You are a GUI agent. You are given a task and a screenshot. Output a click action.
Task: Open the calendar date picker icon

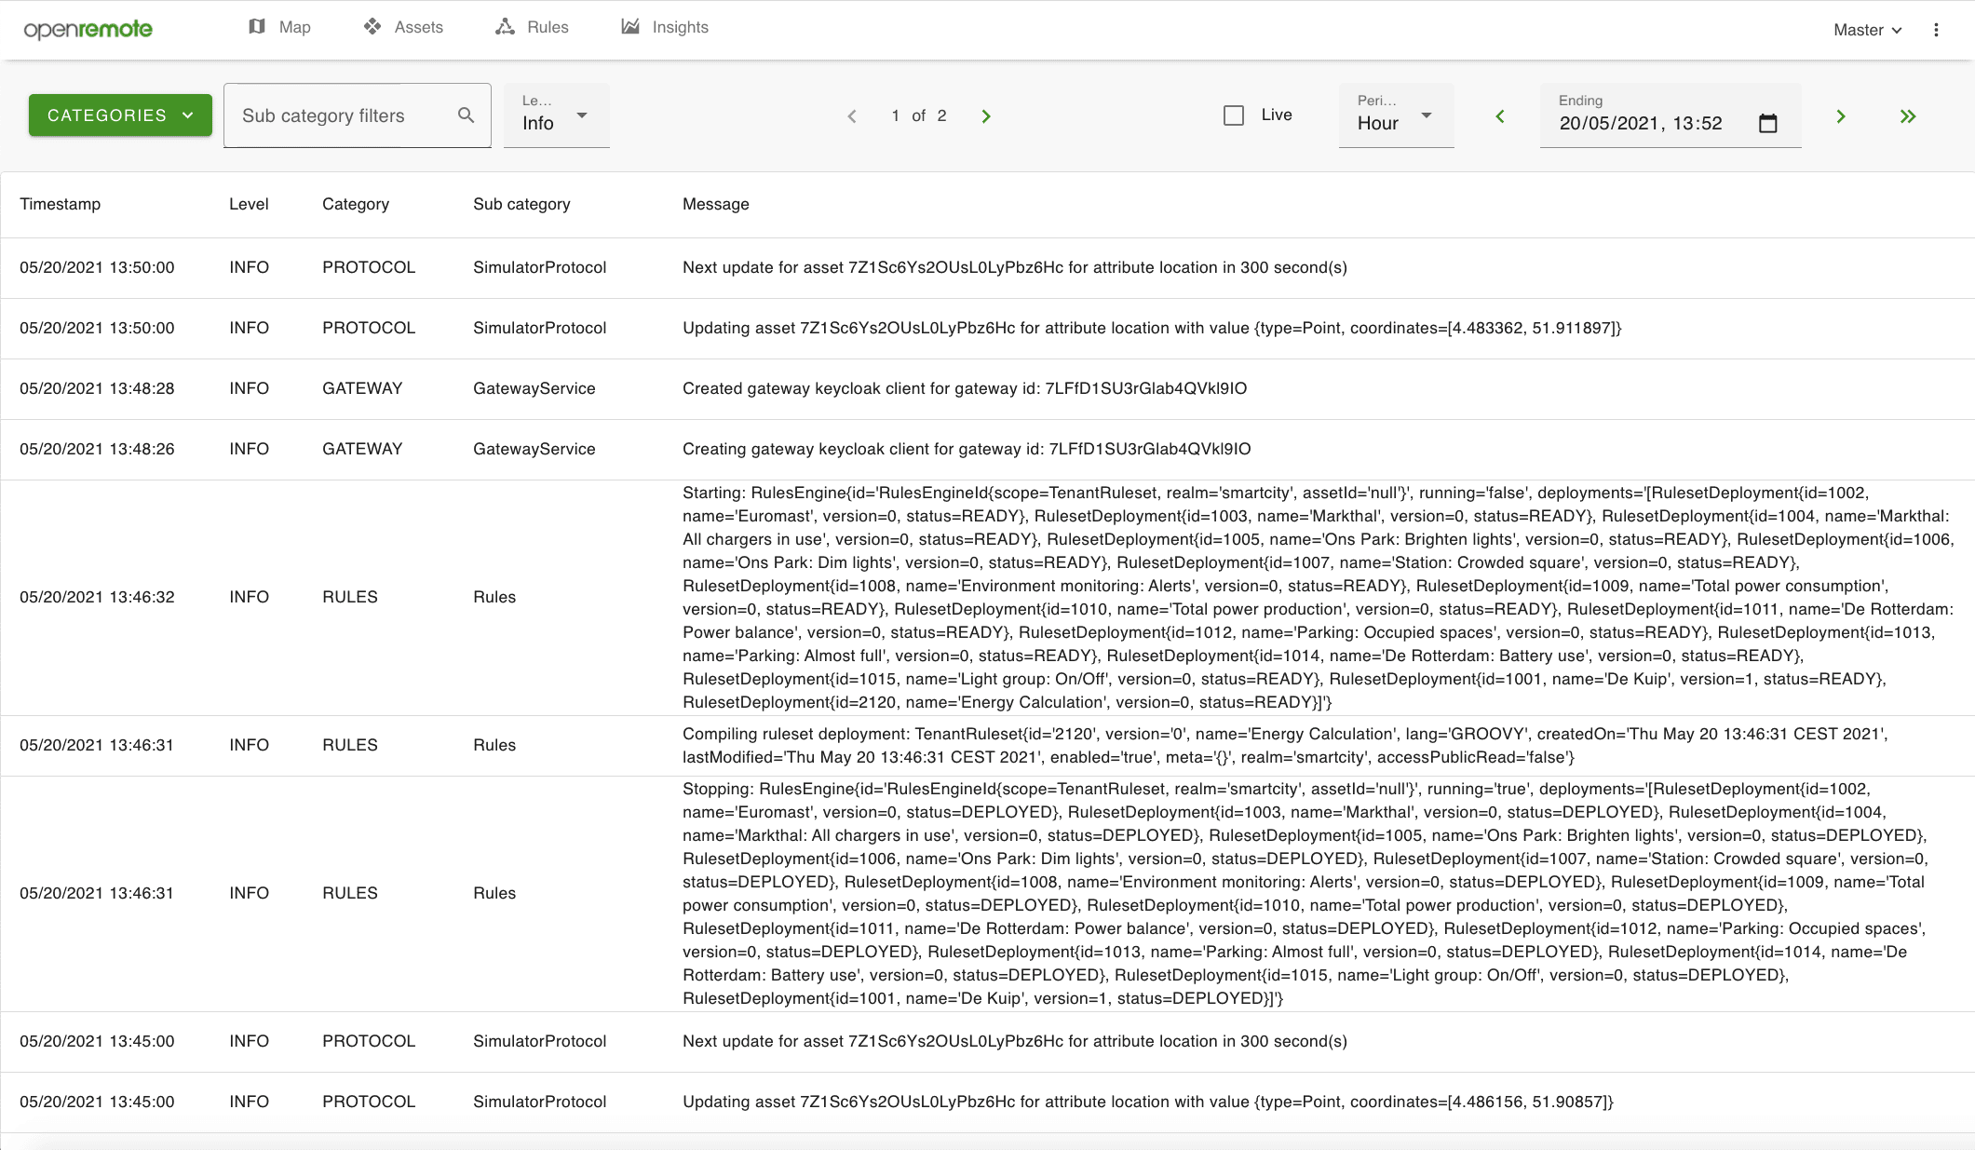click(x=1767, y=123)
